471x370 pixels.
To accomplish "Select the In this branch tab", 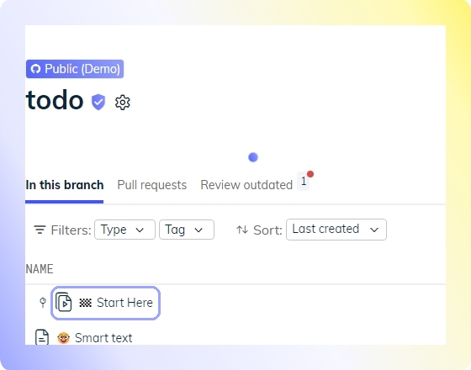I will pyautogui.click(x=65, y=185).
